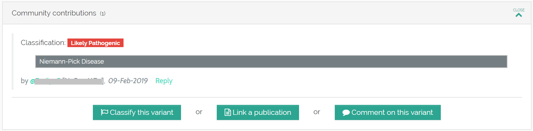Click the document icon on Link a publication
The height and width of the screenshot is (131, 533).
pyautogui.click(x=227, y=112)
